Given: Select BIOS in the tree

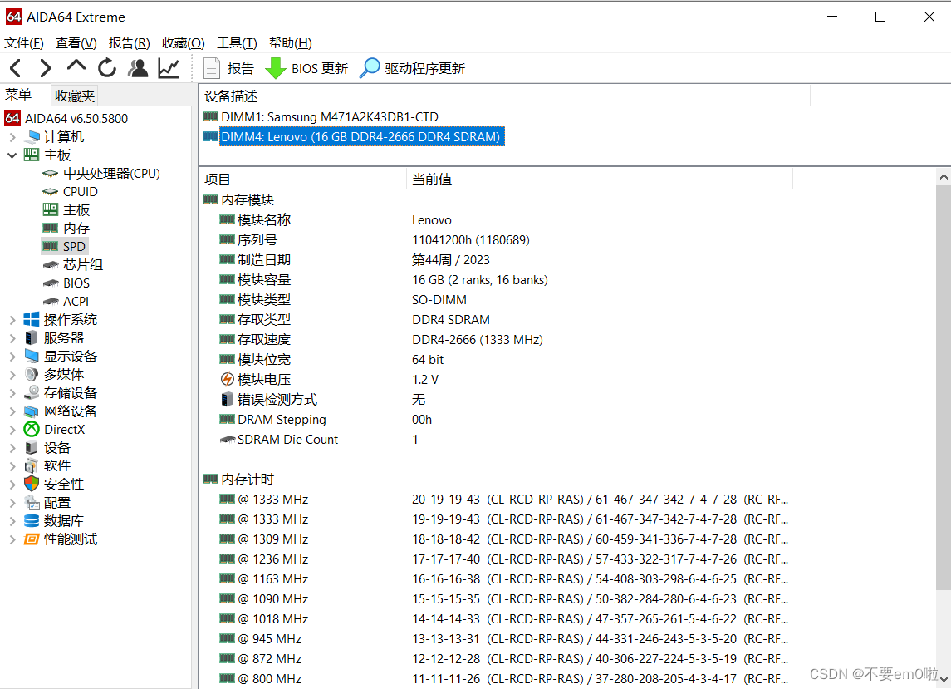Looking at the screenshot, I should point(76,283).
